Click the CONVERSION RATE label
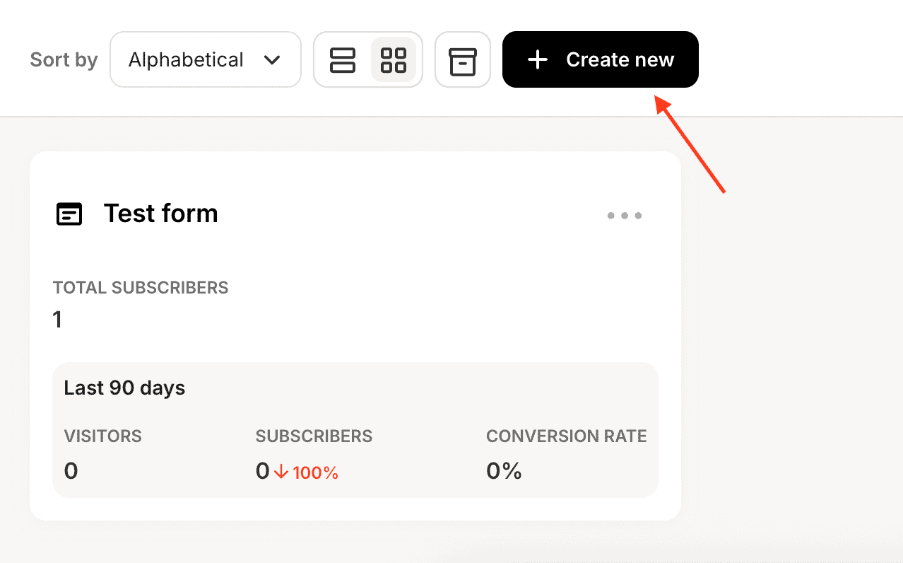The width and height of the screenshot is (903, 563). click(x=566, y=436)
